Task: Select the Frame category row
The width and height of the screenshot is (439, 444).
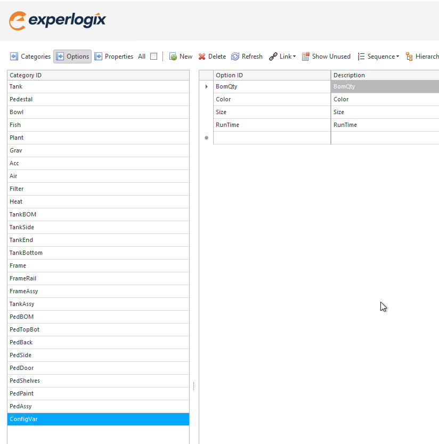Action: [x=98, y=265]
